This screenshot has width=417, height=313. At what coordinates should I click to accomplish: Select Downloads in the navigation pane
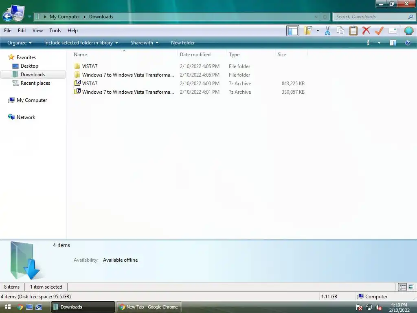point(33,74)
